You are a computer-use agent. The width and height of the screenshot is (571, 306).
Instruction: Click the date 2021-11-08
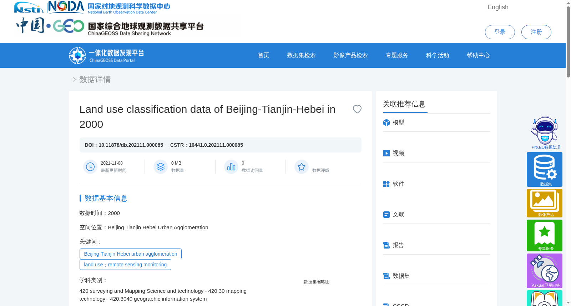112,163
